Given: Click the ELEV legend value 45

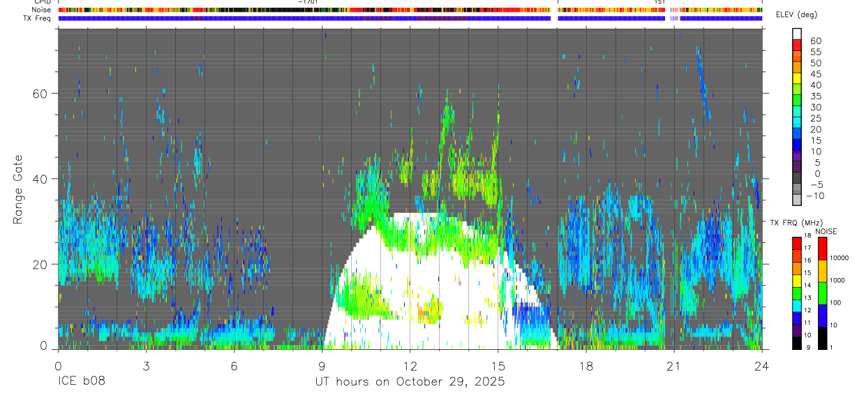Looking at the screenshot, I should pyautogui.click(x=814, y=74).
